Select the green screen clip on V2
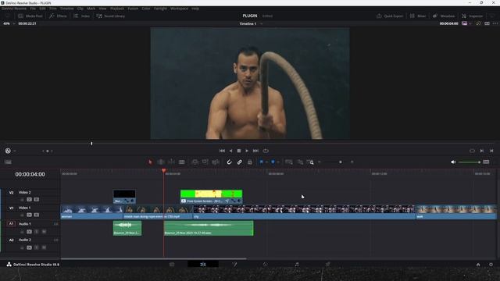Image resolution: width=500 pixels, height=281 pixels. [x=212, y=197]
